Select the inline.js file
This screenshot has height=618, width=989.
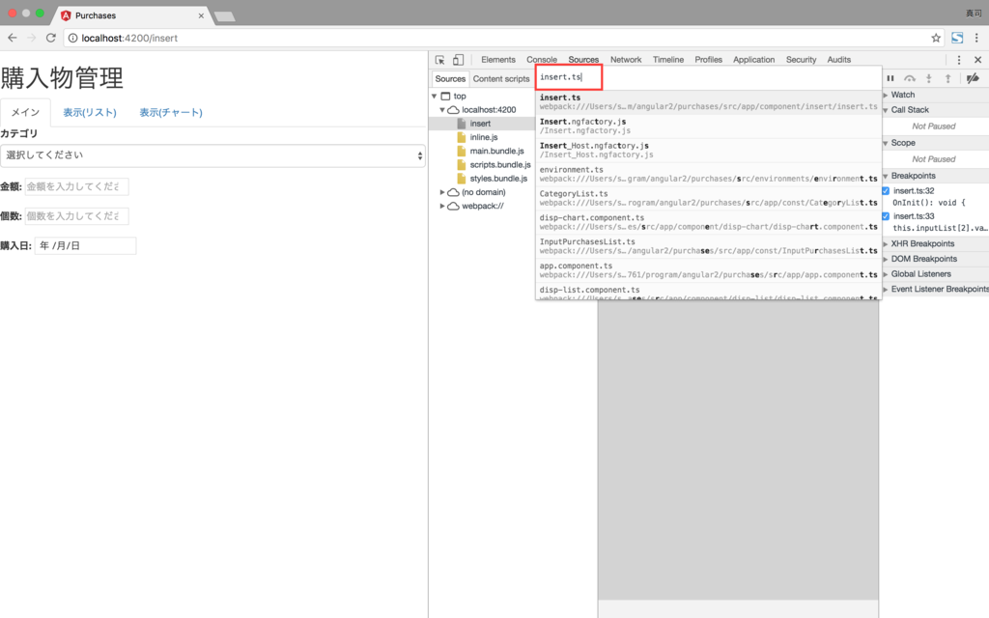pos(484,137)
